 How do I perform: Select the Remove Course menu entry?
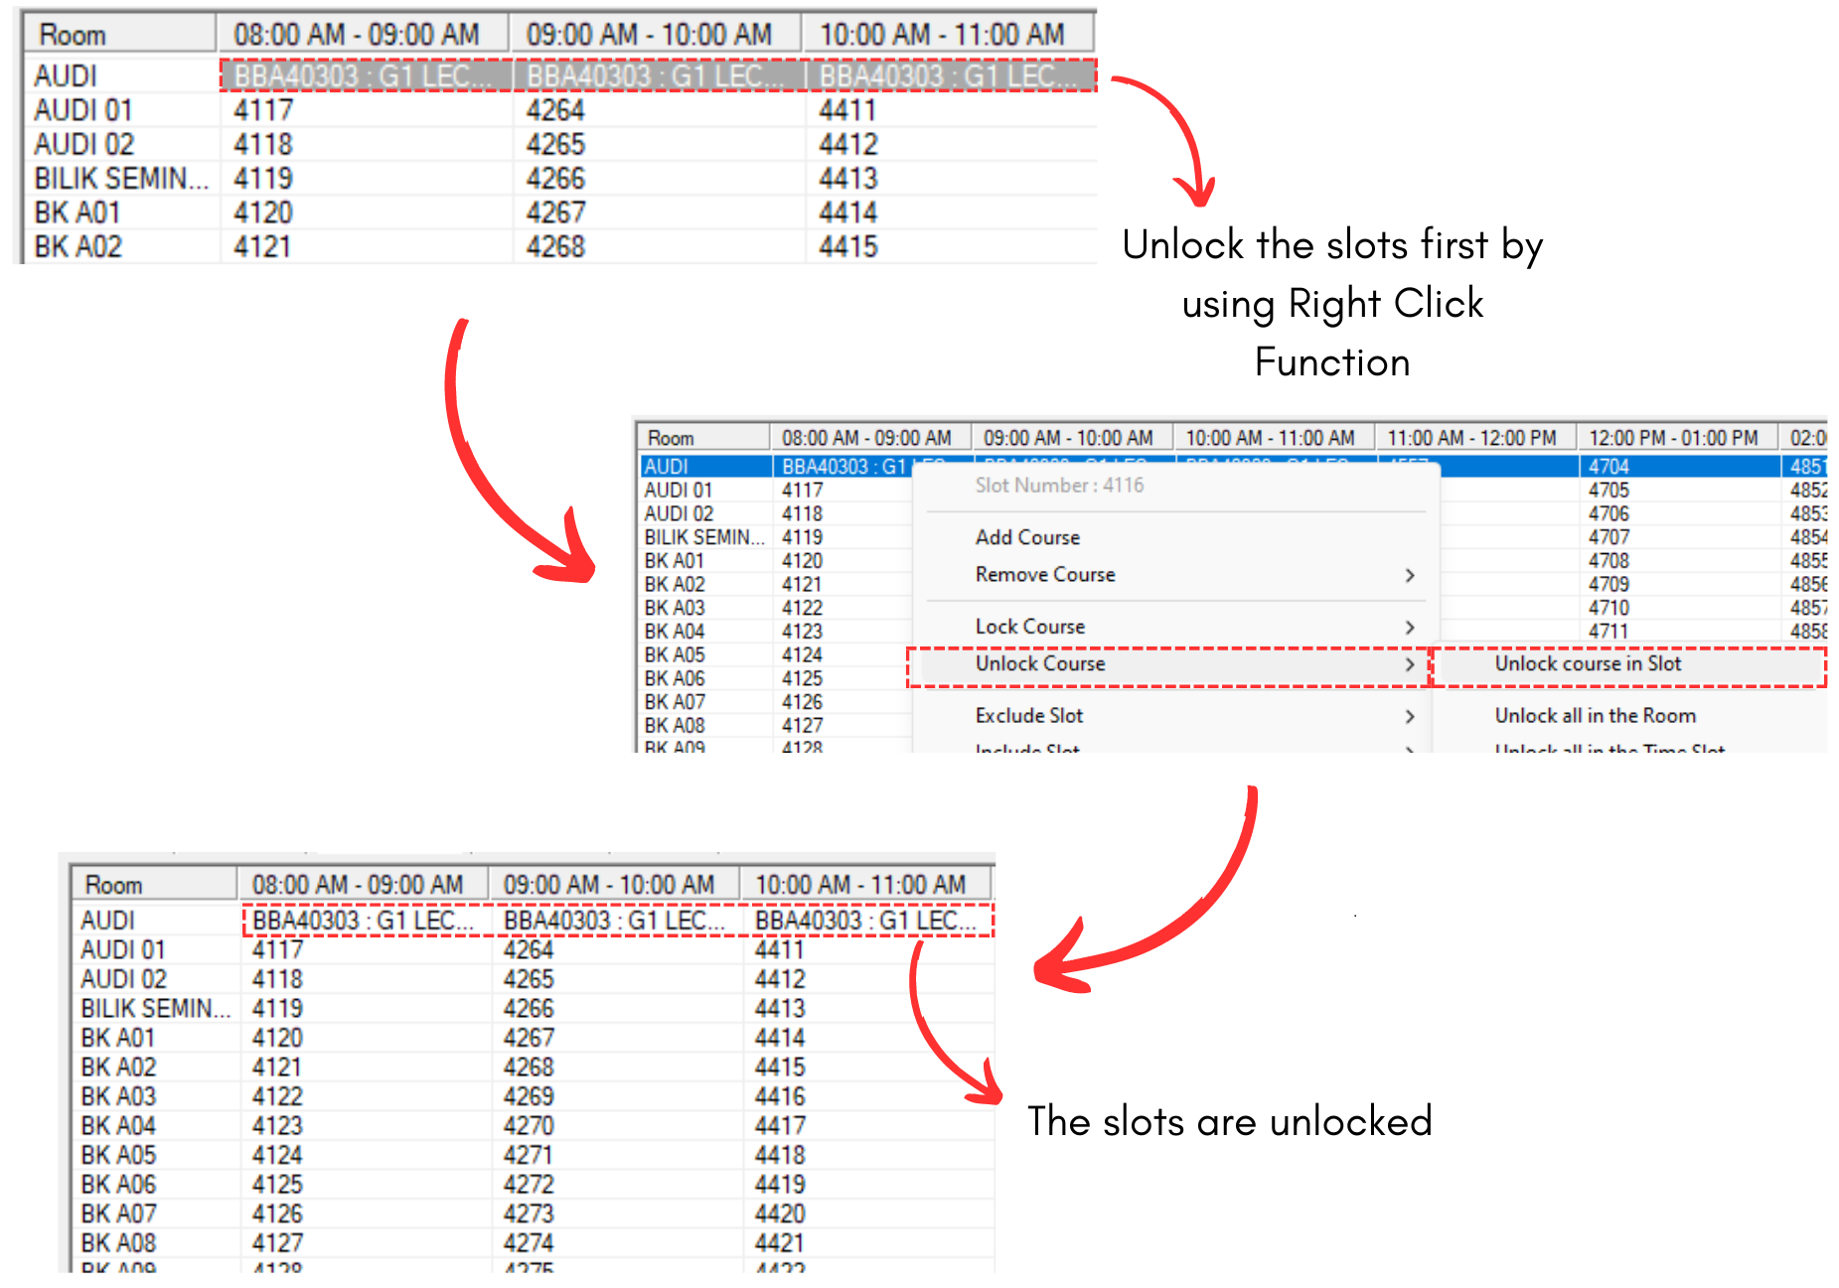coord(1045,575)
